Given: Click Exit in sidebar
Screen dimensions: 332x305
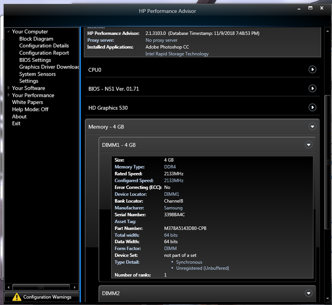Looking at the screenshot, I should (x=16, y=124).
